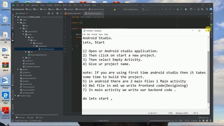Click the Gradle Build progress bar
This screenshot has width=224, height=126.
click(x=160, y=121)
